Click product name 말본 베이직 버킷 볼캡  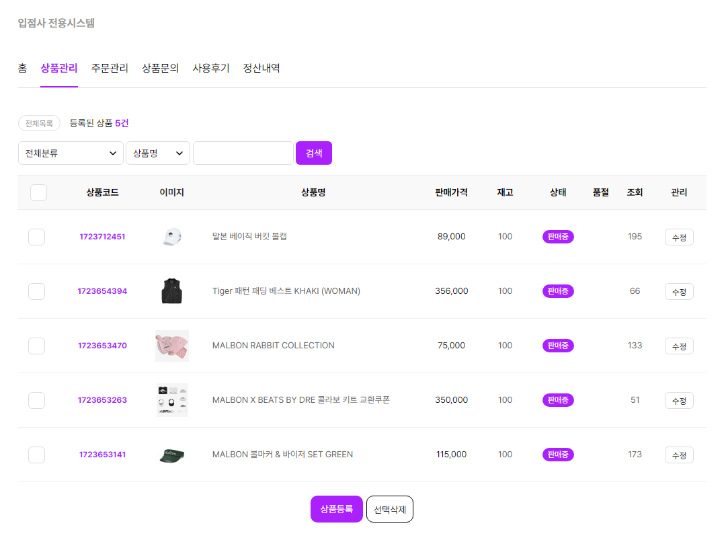point(249,237)
